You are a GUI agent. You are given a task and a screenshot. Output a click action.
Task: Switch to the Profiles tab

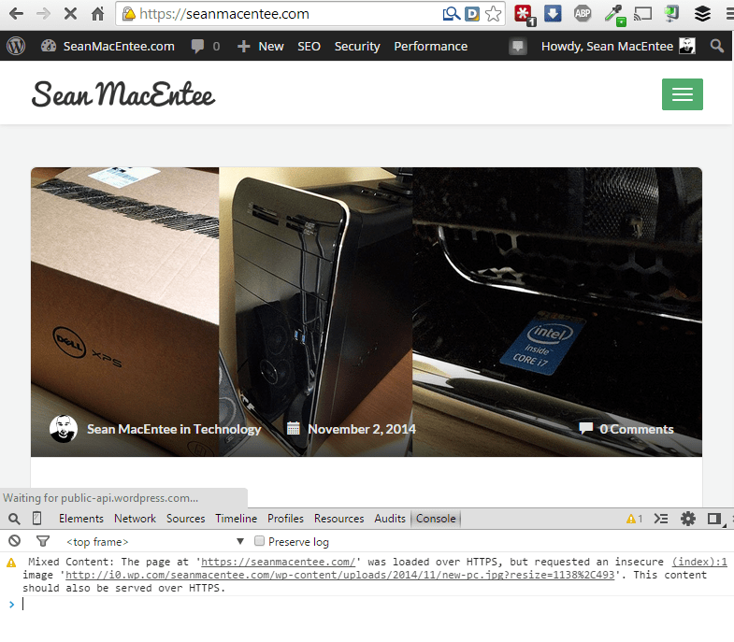pos(285,519)
